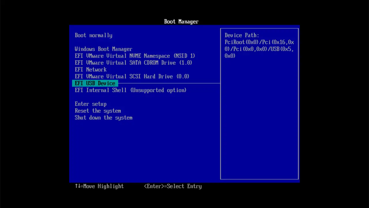The height and width of the screenshot is (208, 369).
Task: Select EFI Internal Shell (Unsupported option)
Action: tap(131, 90)
